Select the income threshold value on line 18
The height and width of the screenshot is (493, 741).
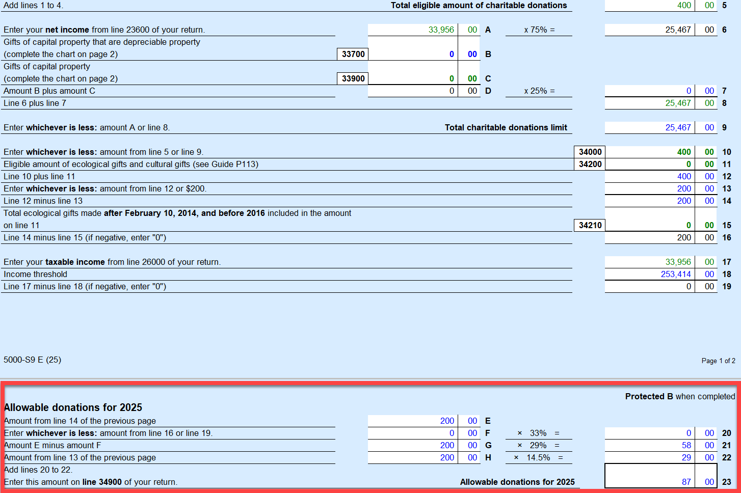[649, 274]
